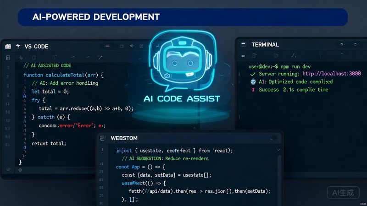
Task: Open the explorer file icon in VS CODE sidebar
Action: click(8, 58)
